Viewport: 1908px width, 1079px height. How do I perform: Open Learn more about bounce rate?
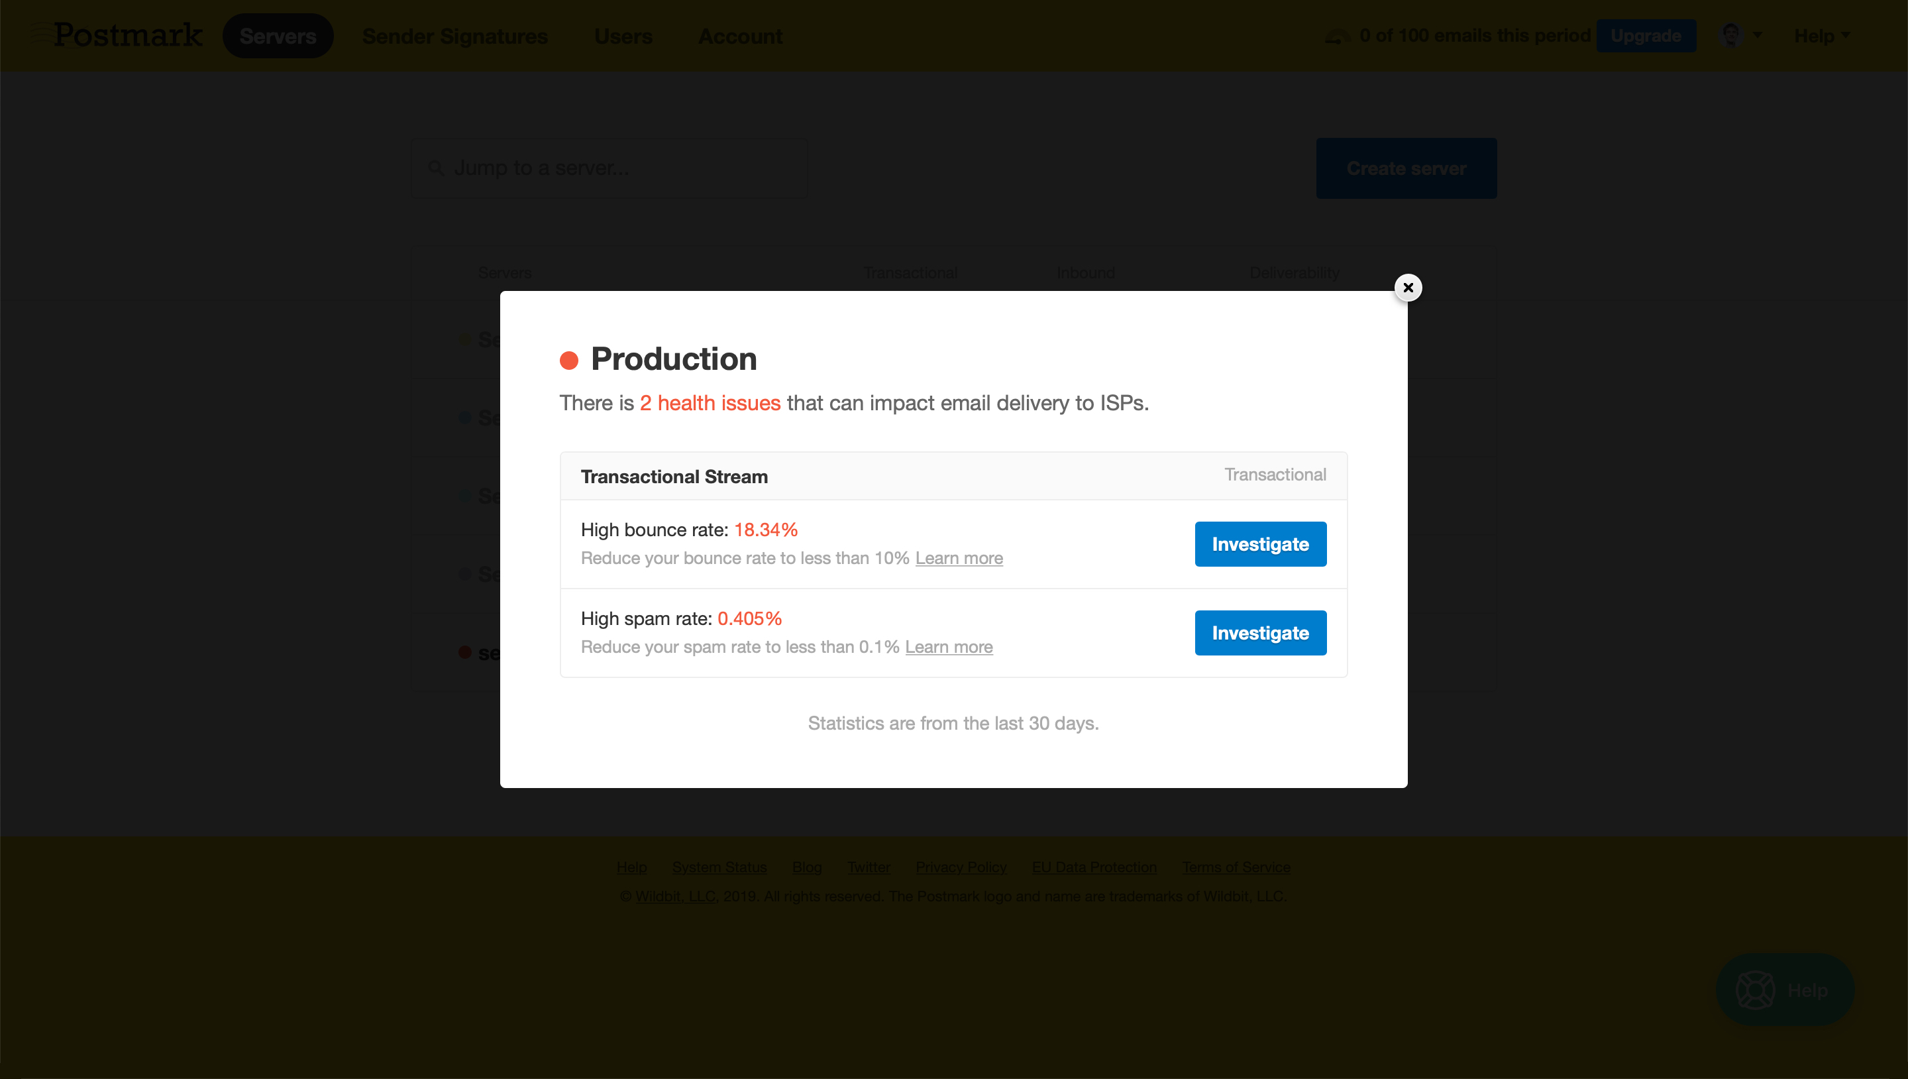(x=959, y=558)
